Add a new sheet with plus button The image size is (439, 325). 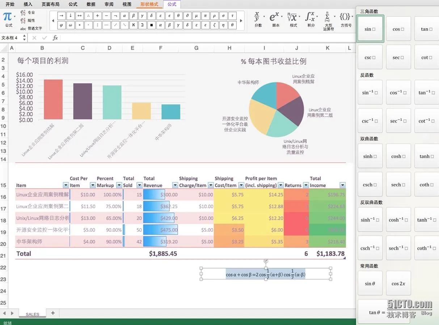point(53,313)
